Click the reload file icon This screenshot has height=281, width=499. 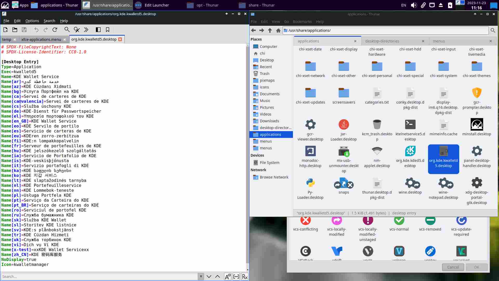pyautogui.click(x=55, y=30)
